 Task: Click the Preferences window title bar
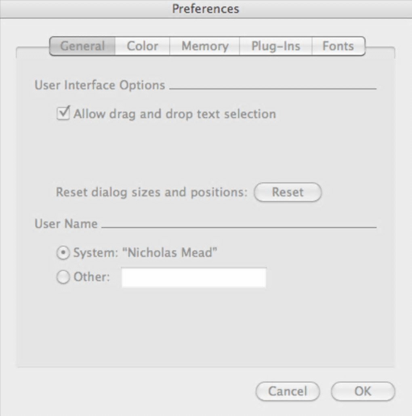pyautogui.click(x=206, y=8)
